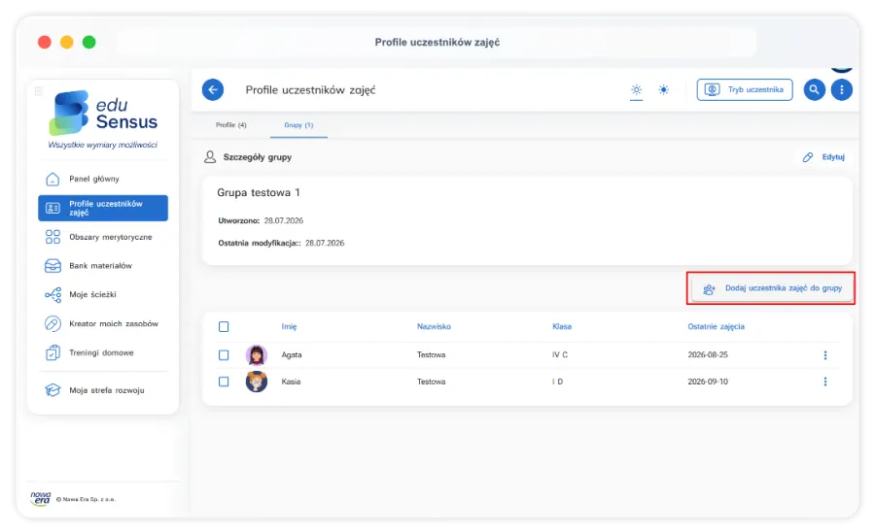Click the name Kasia in table
Viewport: 875px width, 532px height.
tap(291, 382)
